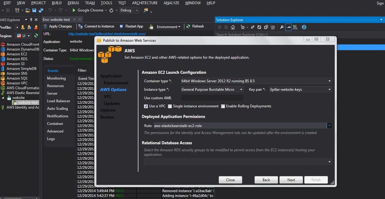Screen dimensions: 385x199
Task: Click the New Project toolbar icon
Action: click(x=17, y=10)
